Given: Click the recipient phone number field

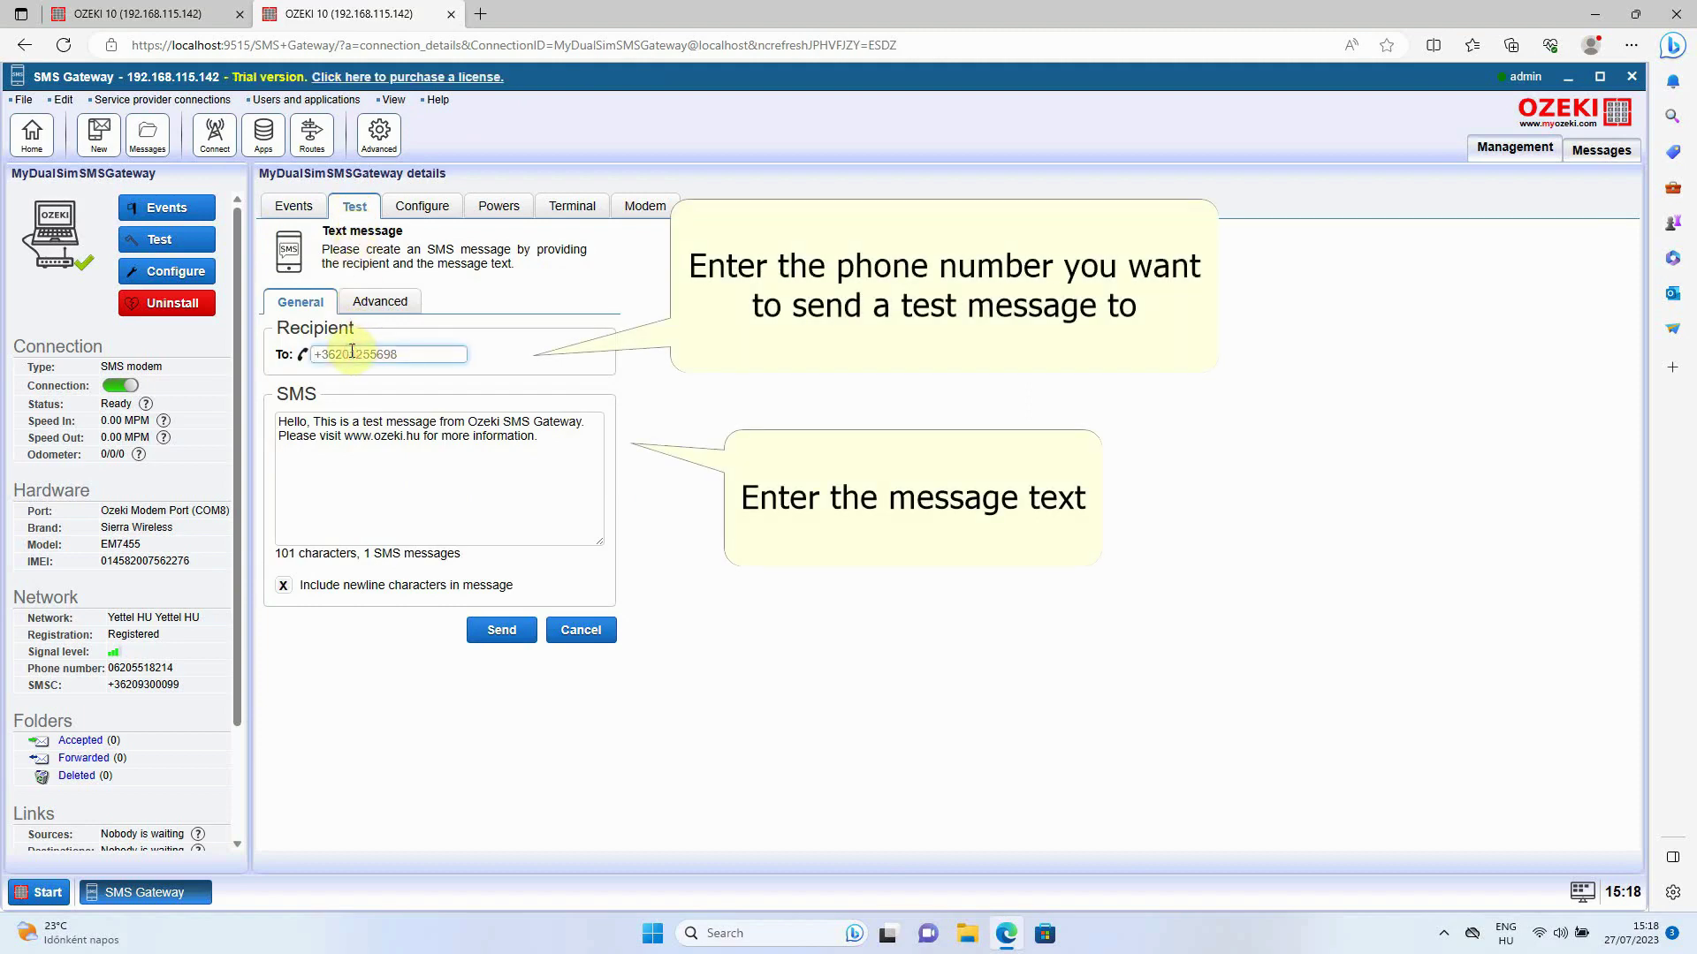Looking at the screenshot, I should [388, 354].
